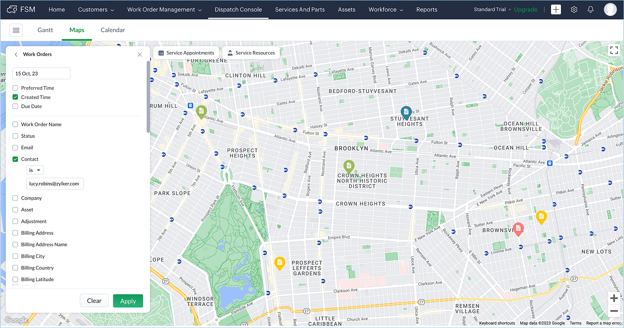Image resolution: width=624 pixels, height=328 pixels.
Task: Click the 15 Oct, 23 date field
Action: (41, 74)
